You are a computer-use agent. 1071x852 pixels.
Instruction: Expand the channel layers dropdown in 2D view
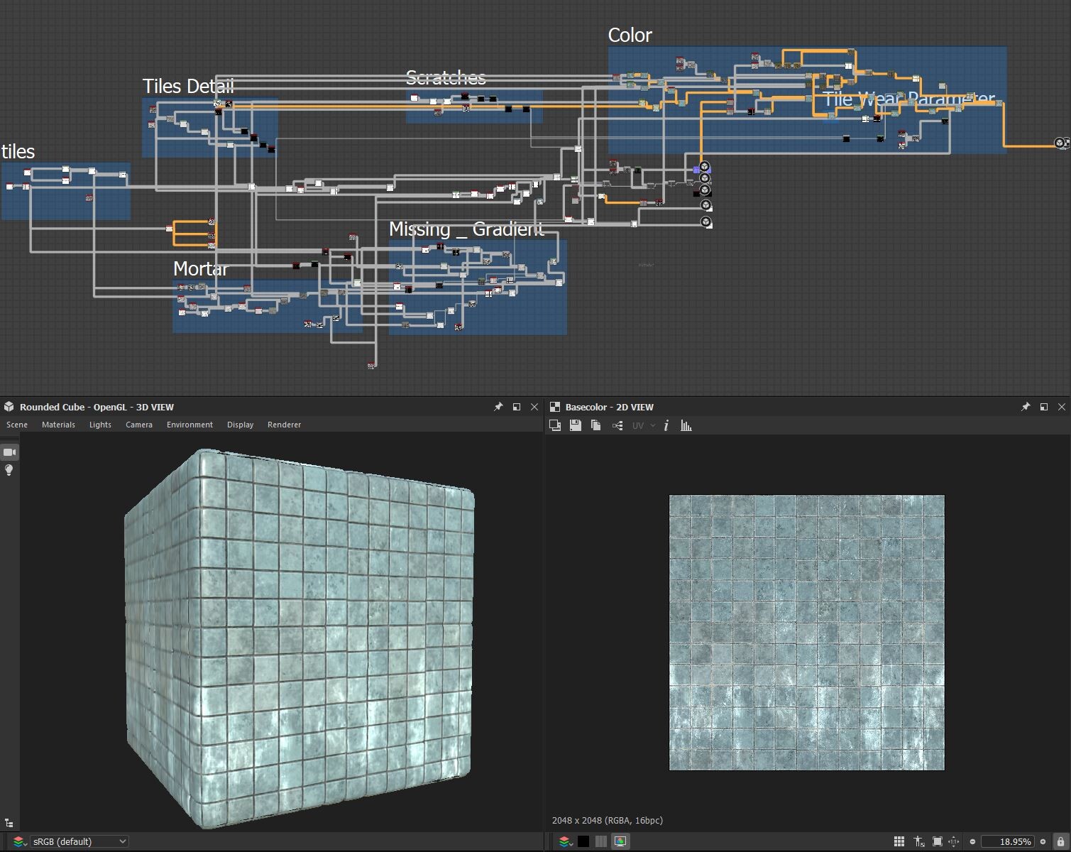[x=566, y=841]
